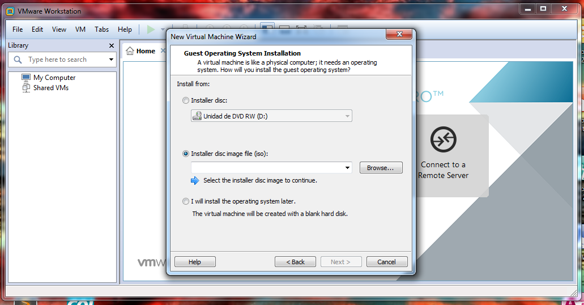The image size is (584, 305).
Task: Open the File menu
Action: 18,29
